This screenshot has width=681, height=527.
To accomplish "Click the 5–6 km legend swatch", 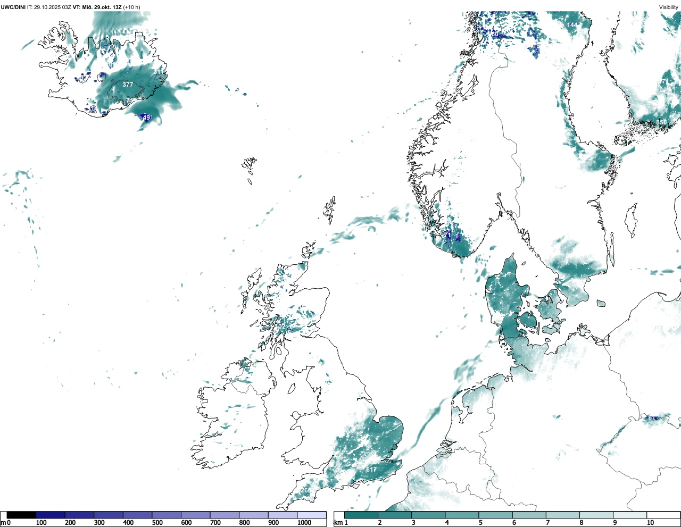I will (495, 515).
